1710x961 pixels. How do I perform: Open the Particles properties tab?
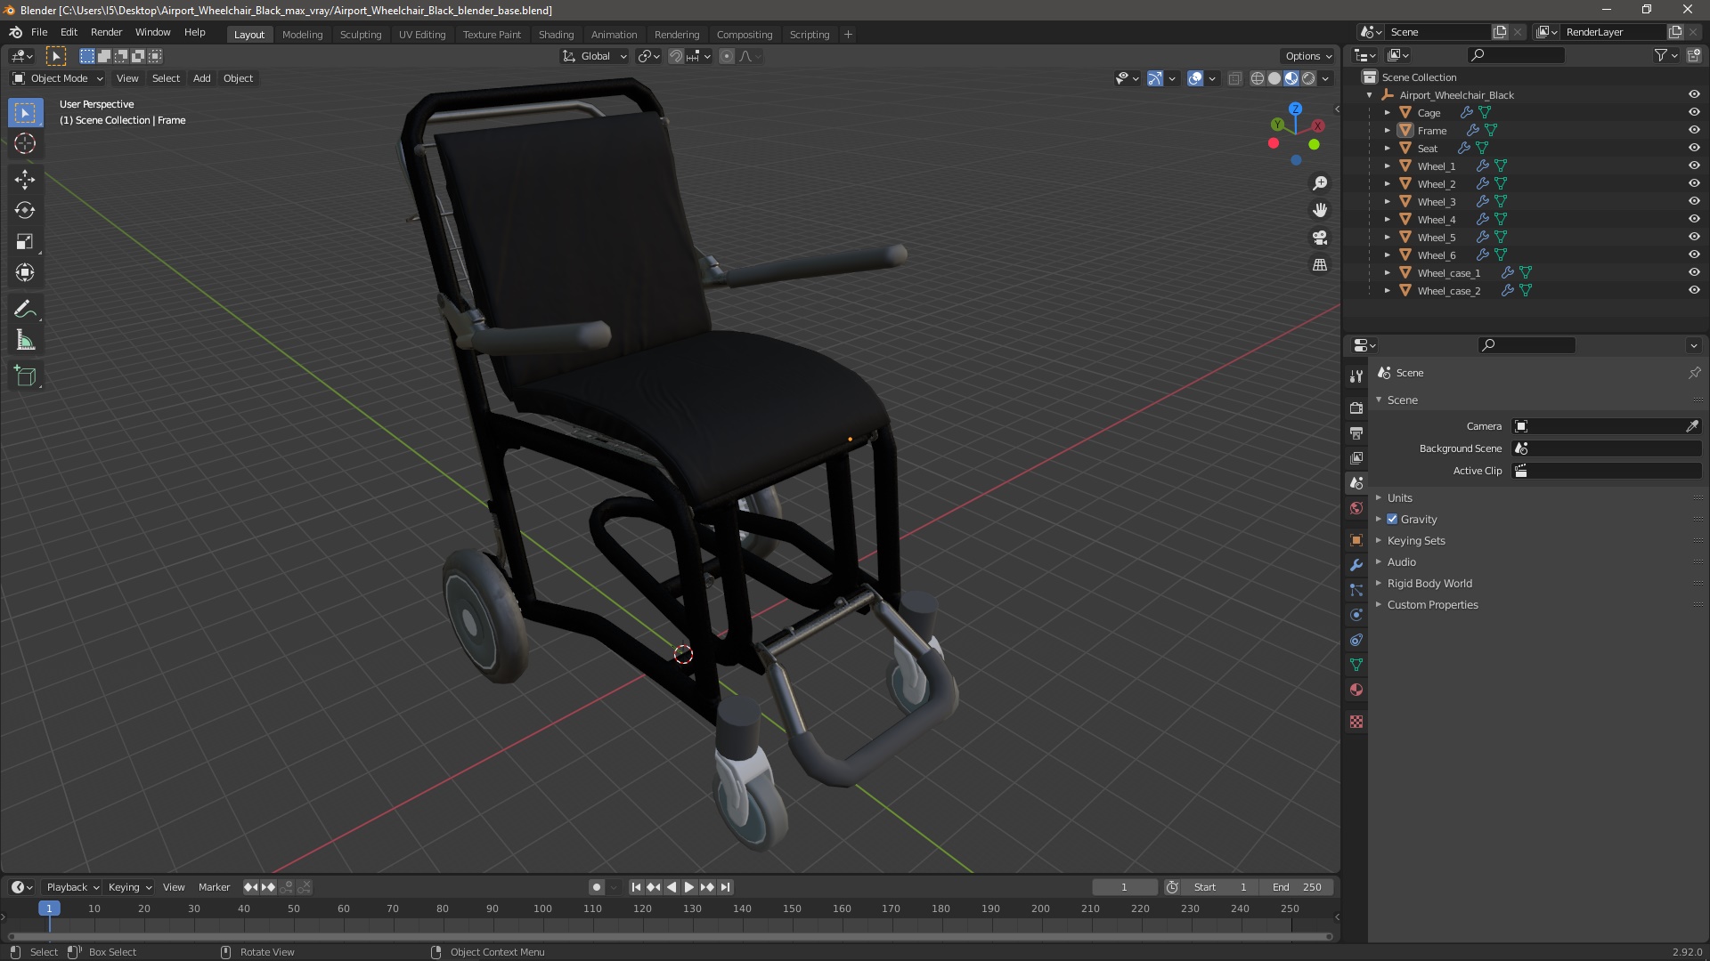point(1356,590)
